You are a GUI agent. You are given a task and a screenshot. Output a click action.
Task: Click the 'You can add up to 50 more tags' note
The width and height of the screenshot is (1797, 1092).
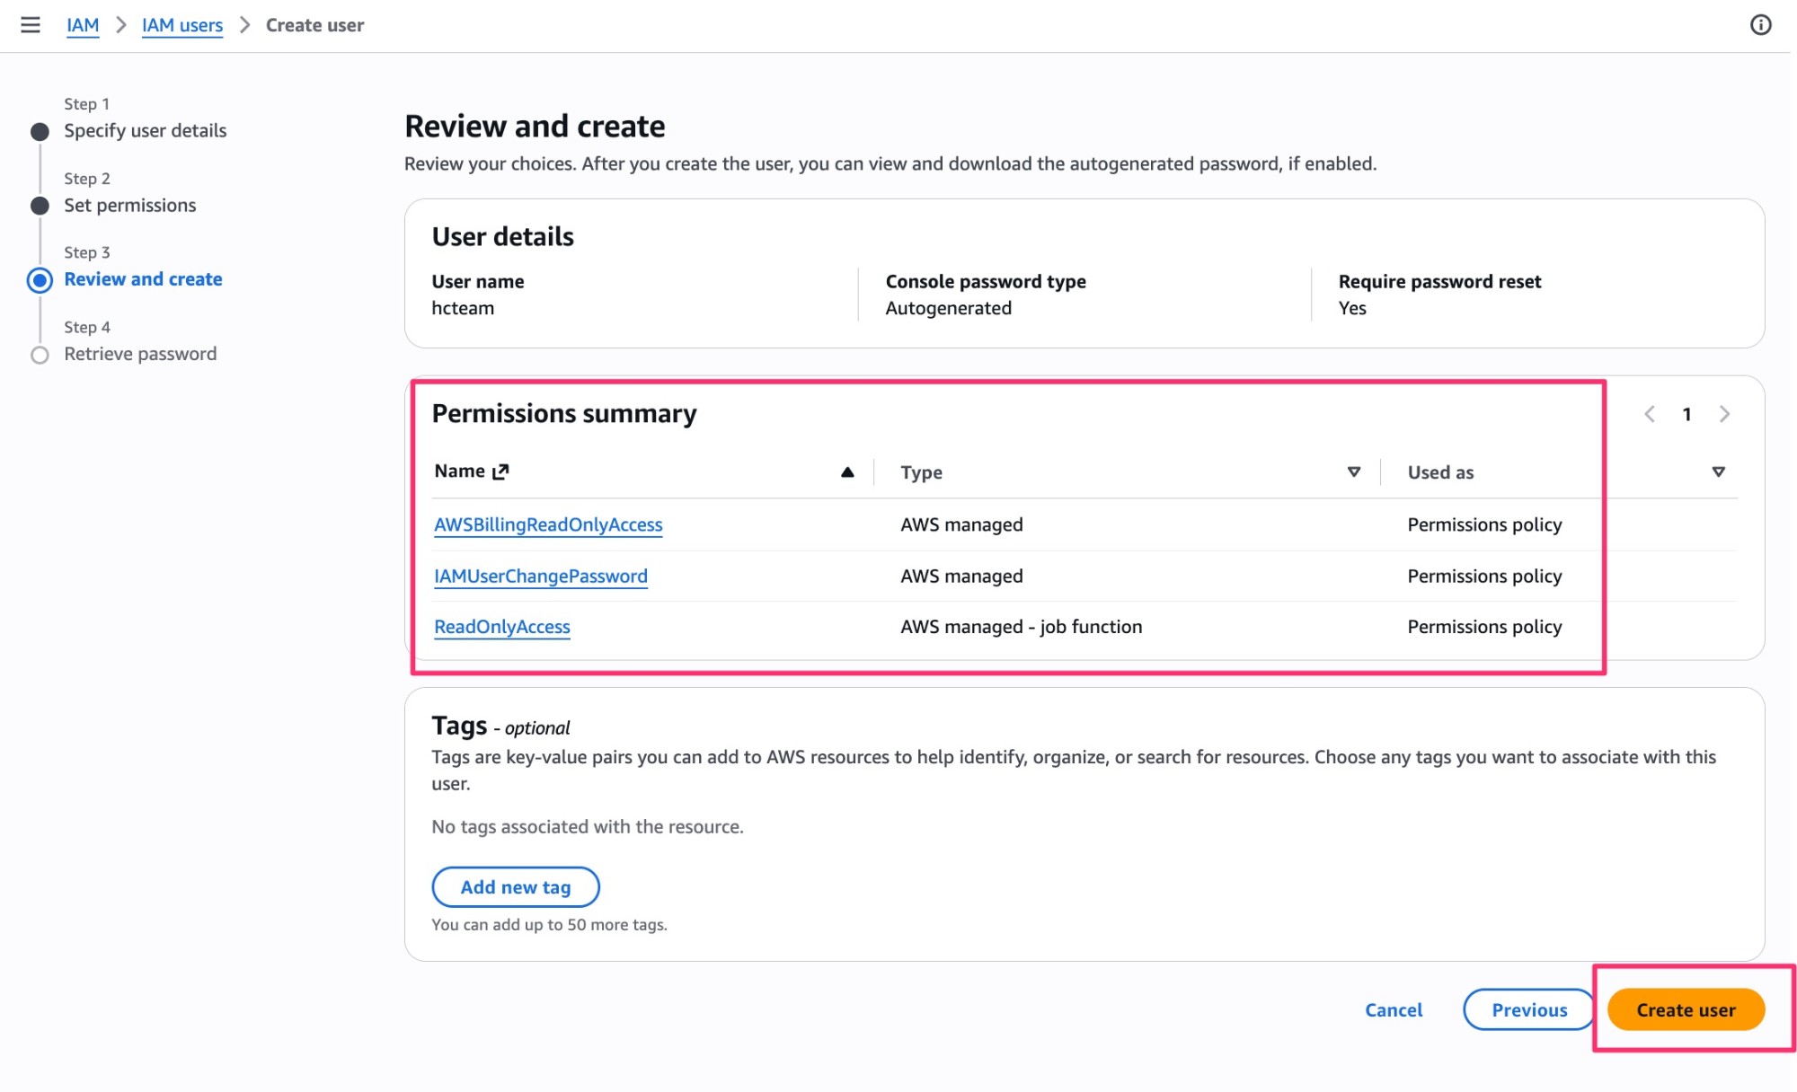coord(549,924)
